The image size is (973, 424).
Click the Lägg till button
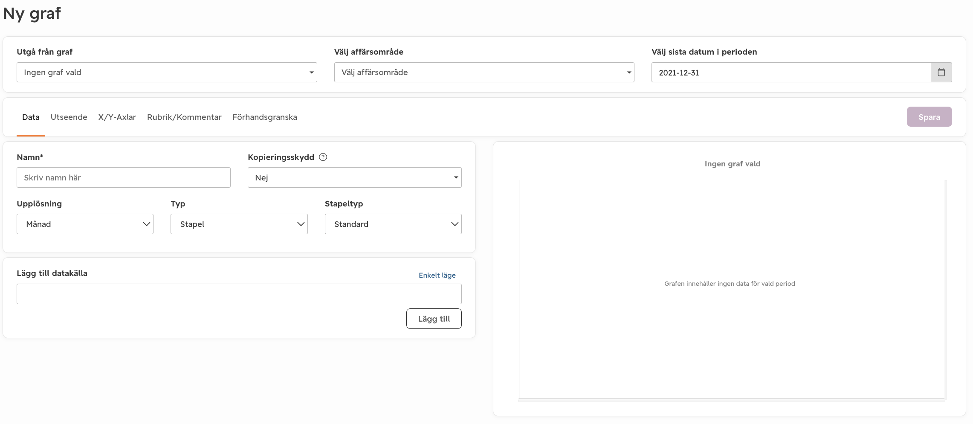[434, 319]
